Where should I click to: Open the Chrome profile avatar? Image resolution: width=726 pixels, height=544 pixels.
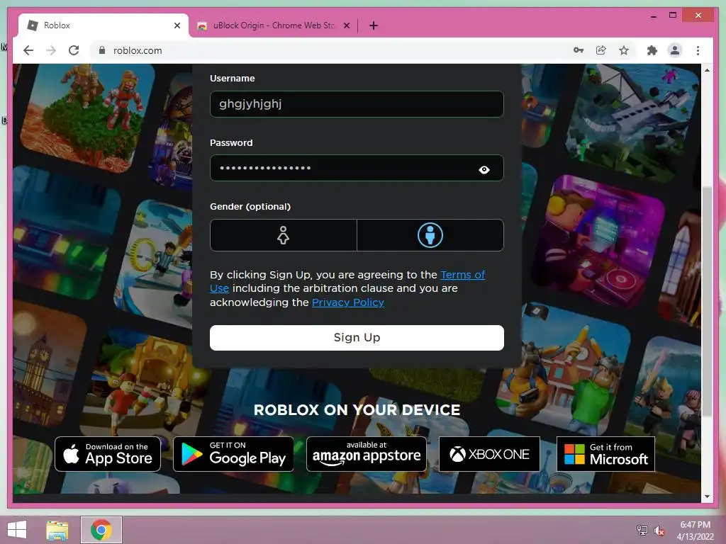(675, 50)
